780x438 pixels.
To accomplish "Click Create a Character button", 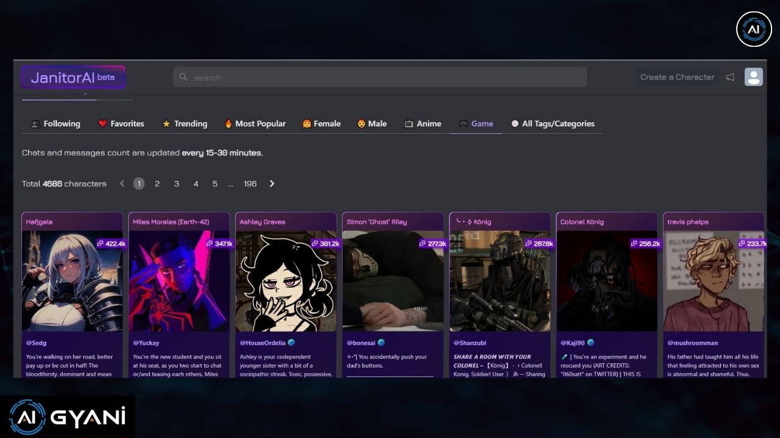I will tap(677, 77).
